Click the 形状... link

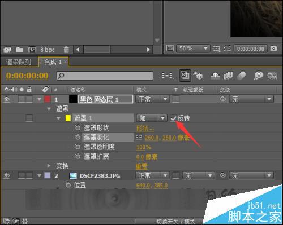pyautogui.click(x=145, y=128)
